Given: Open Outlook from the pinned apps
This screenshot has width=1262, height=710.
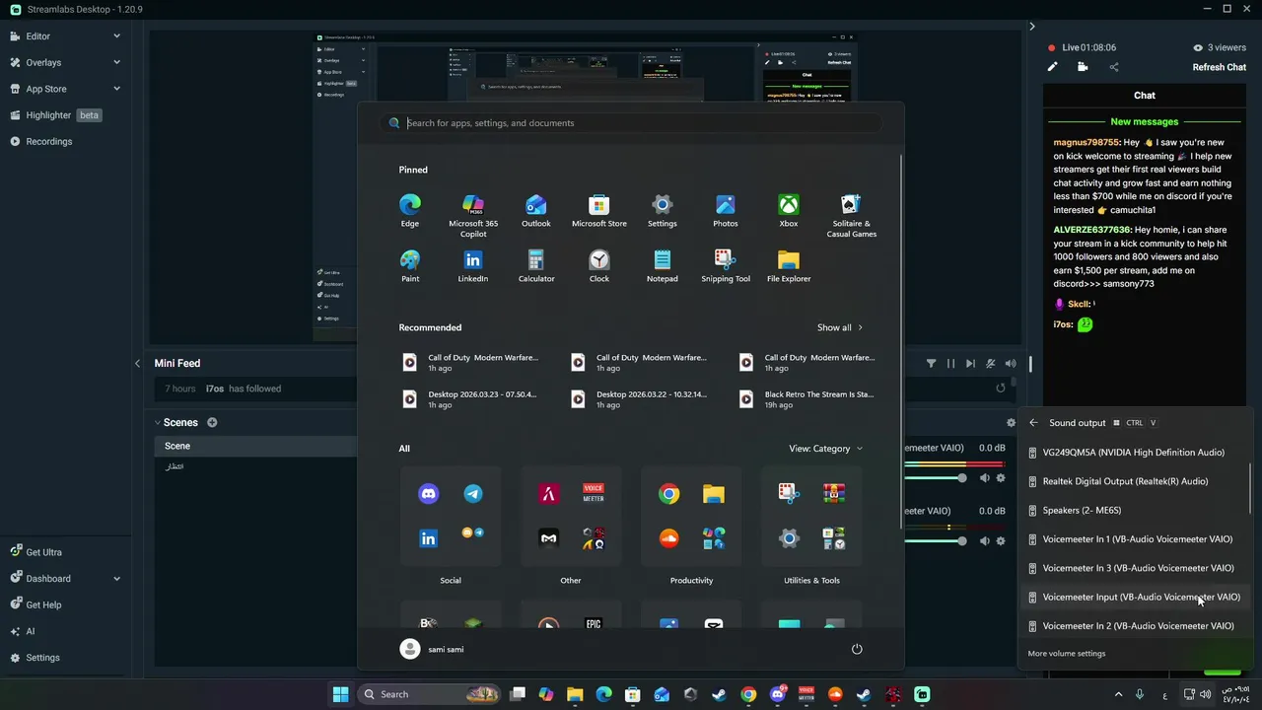Looking at the screenshot, I should click(536, 211).
